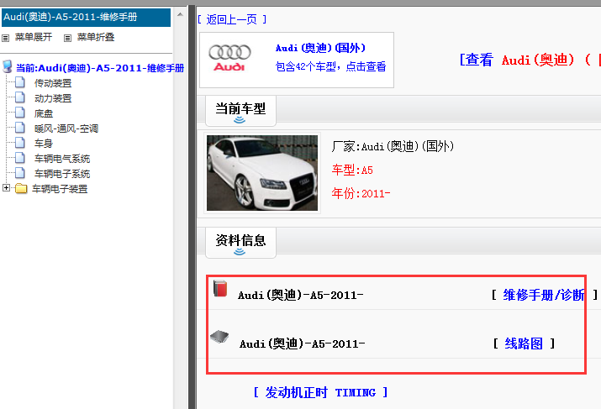
Task: Click the page icon next to 动力装置
Action: [20, 97]
